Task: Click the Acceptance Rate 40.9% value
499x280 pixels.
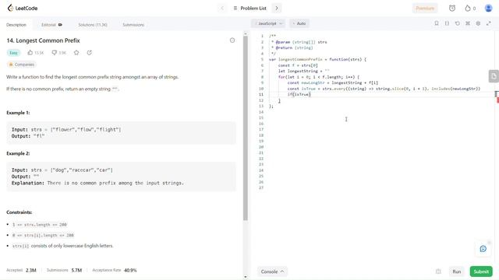Action: coord(130,271)
